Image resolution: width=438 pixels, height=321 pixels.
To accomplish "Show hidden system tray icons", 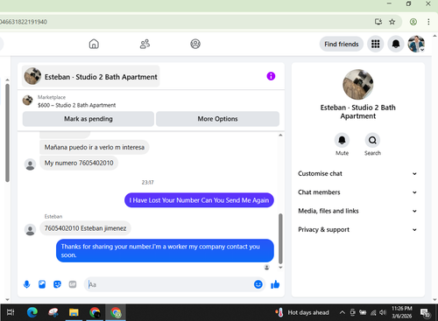I will [x=343, y=312].
